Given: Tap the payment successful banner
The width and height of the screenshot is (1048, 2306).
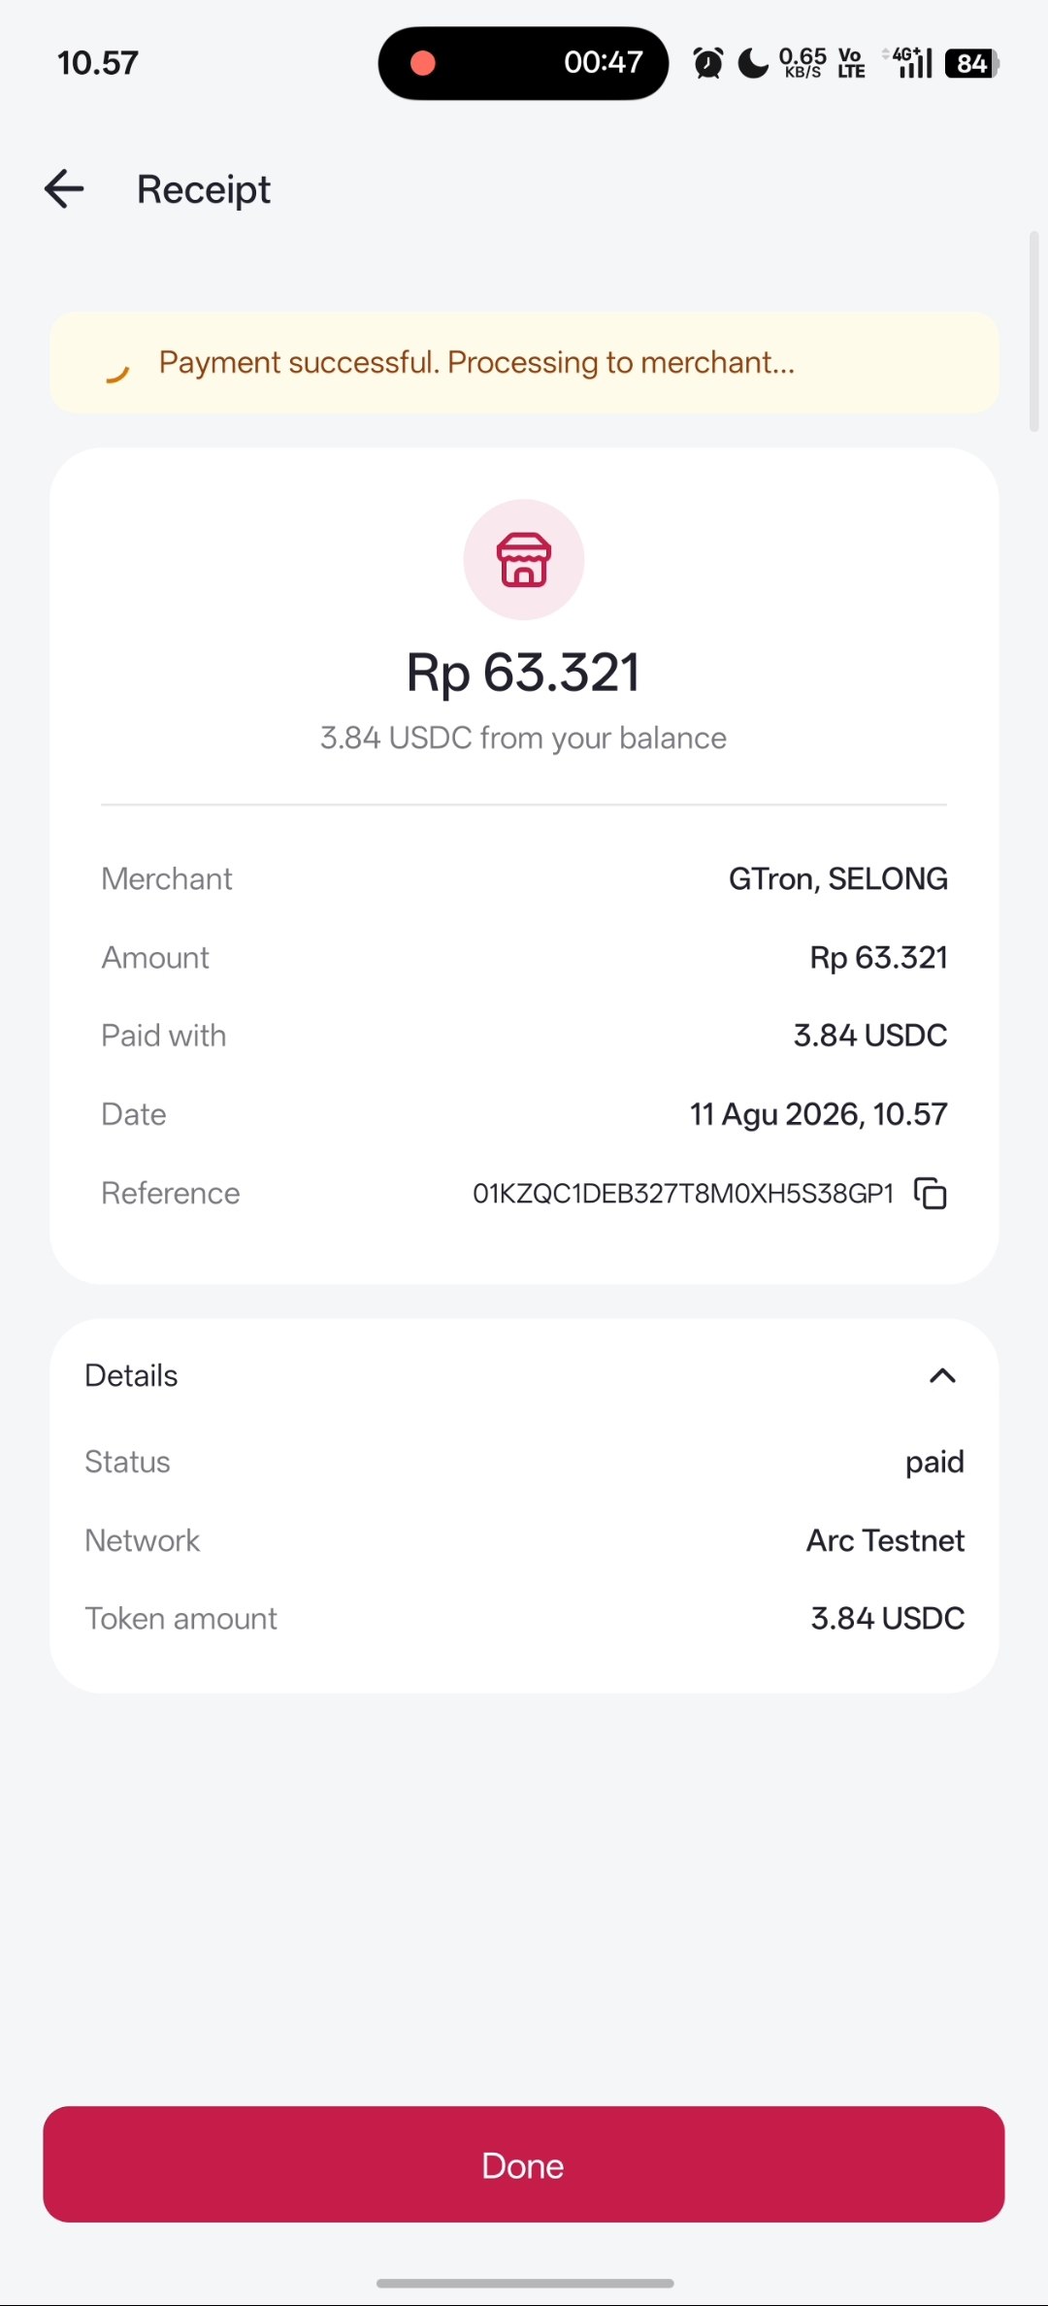Looking at the screenshot, I should [524, 363].
